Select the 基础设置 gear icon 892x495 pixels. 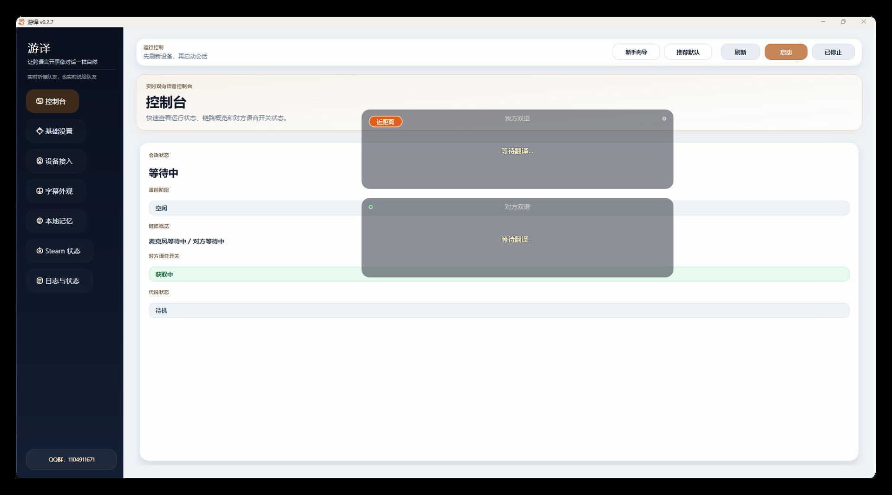39,131
